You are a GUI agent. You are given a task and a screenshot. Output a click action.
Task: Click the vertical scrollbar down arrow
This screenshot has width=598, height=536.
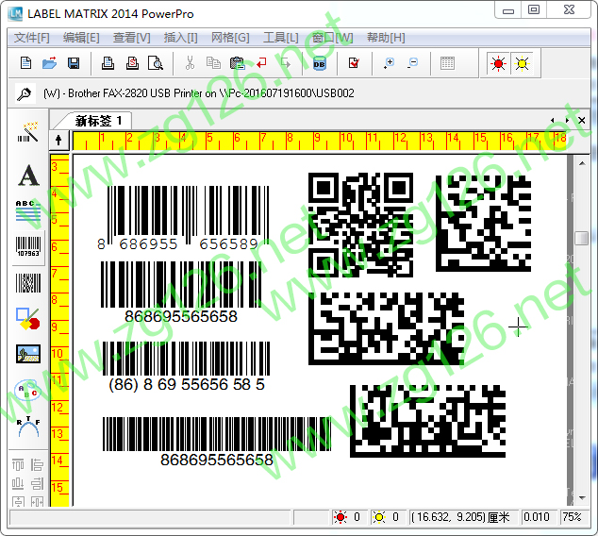tap(582, 497)
